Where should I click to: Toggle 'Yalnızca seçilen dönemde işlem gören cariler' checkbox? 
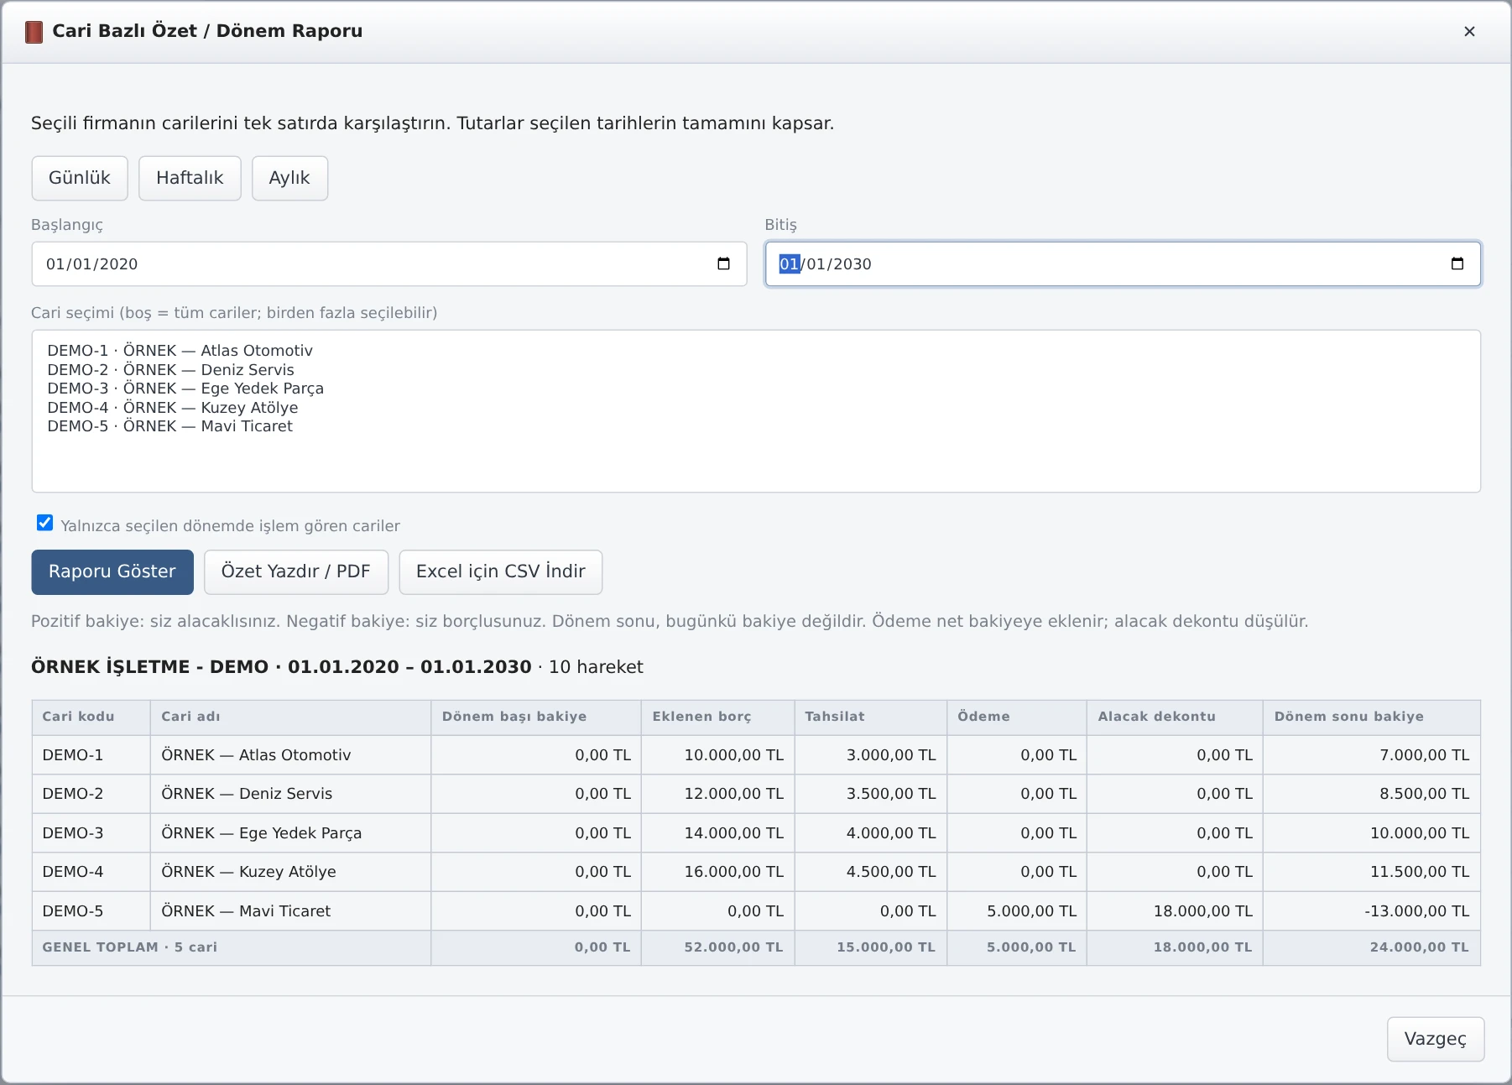[44, 523]
